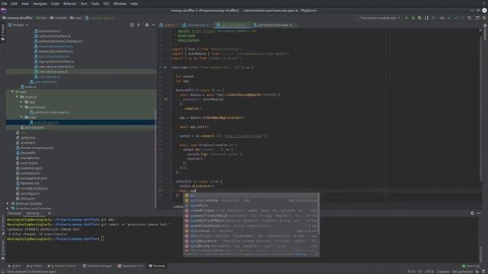The height and width of the screenshot is (274, 488).
Task: Click the green Debug bug icon
Action: click(x=413, y=18)
